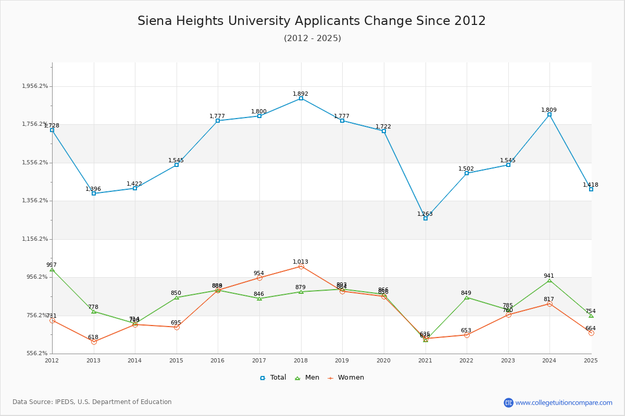Select the 2012 Total data point 1,728
The width and height of the screenshot is (625, 416).
pos(52,130)
